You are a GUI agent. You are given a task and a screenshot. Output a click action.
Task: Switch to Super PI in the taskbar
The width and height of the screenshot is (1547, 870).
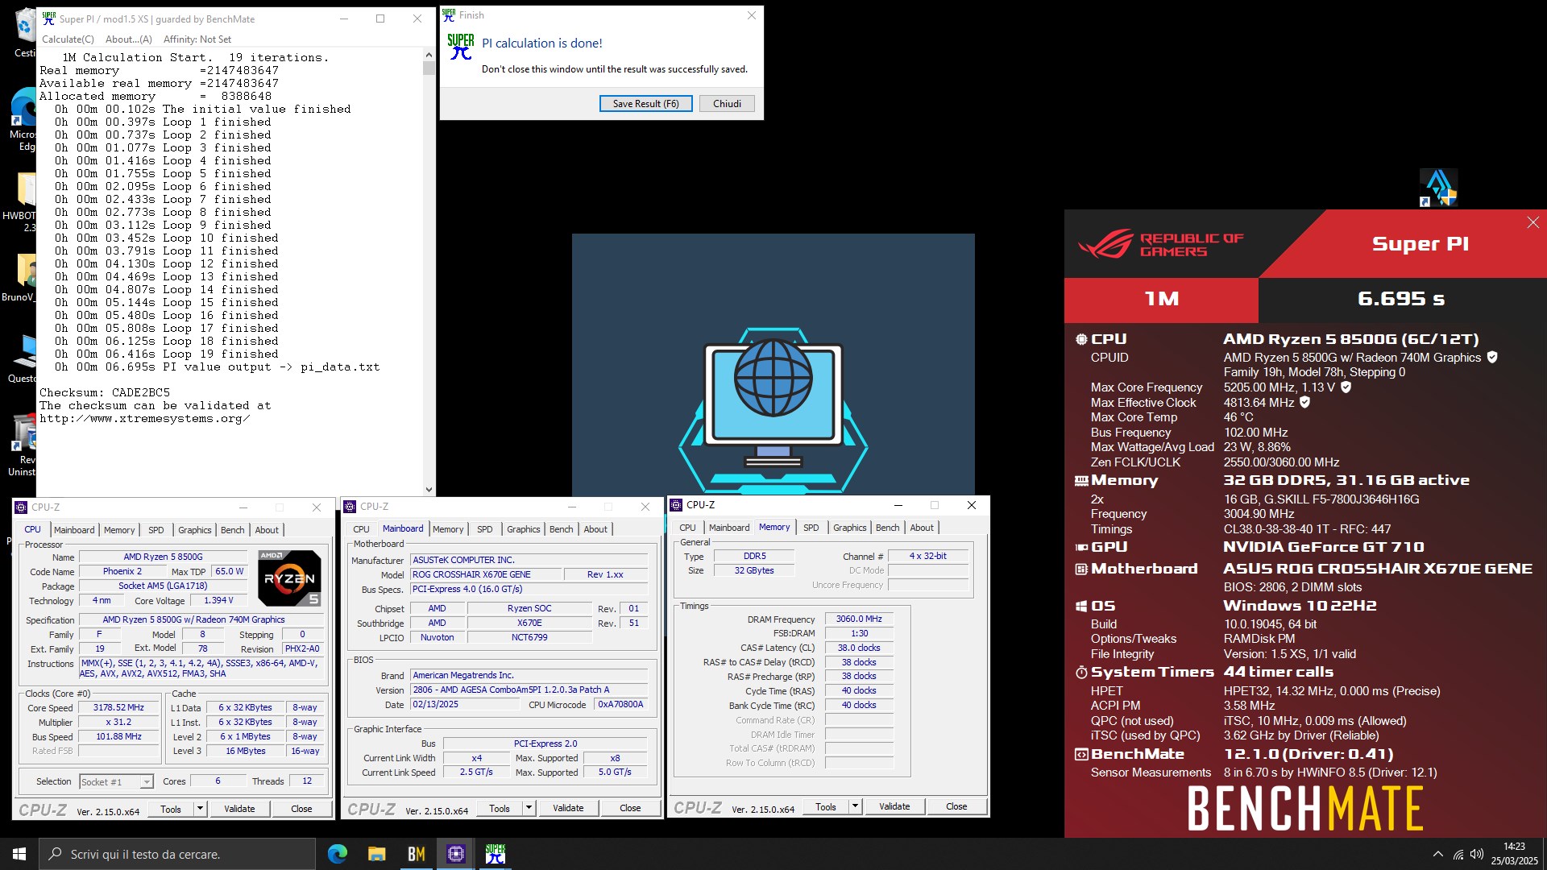pyautogui.click(x=495, y=854)
